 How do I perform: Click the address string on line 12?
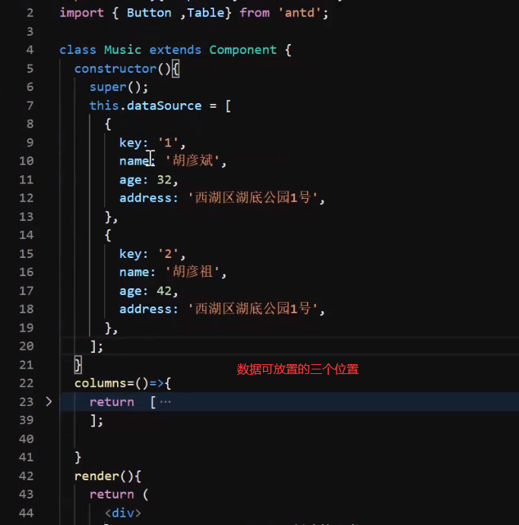point(252,198)
